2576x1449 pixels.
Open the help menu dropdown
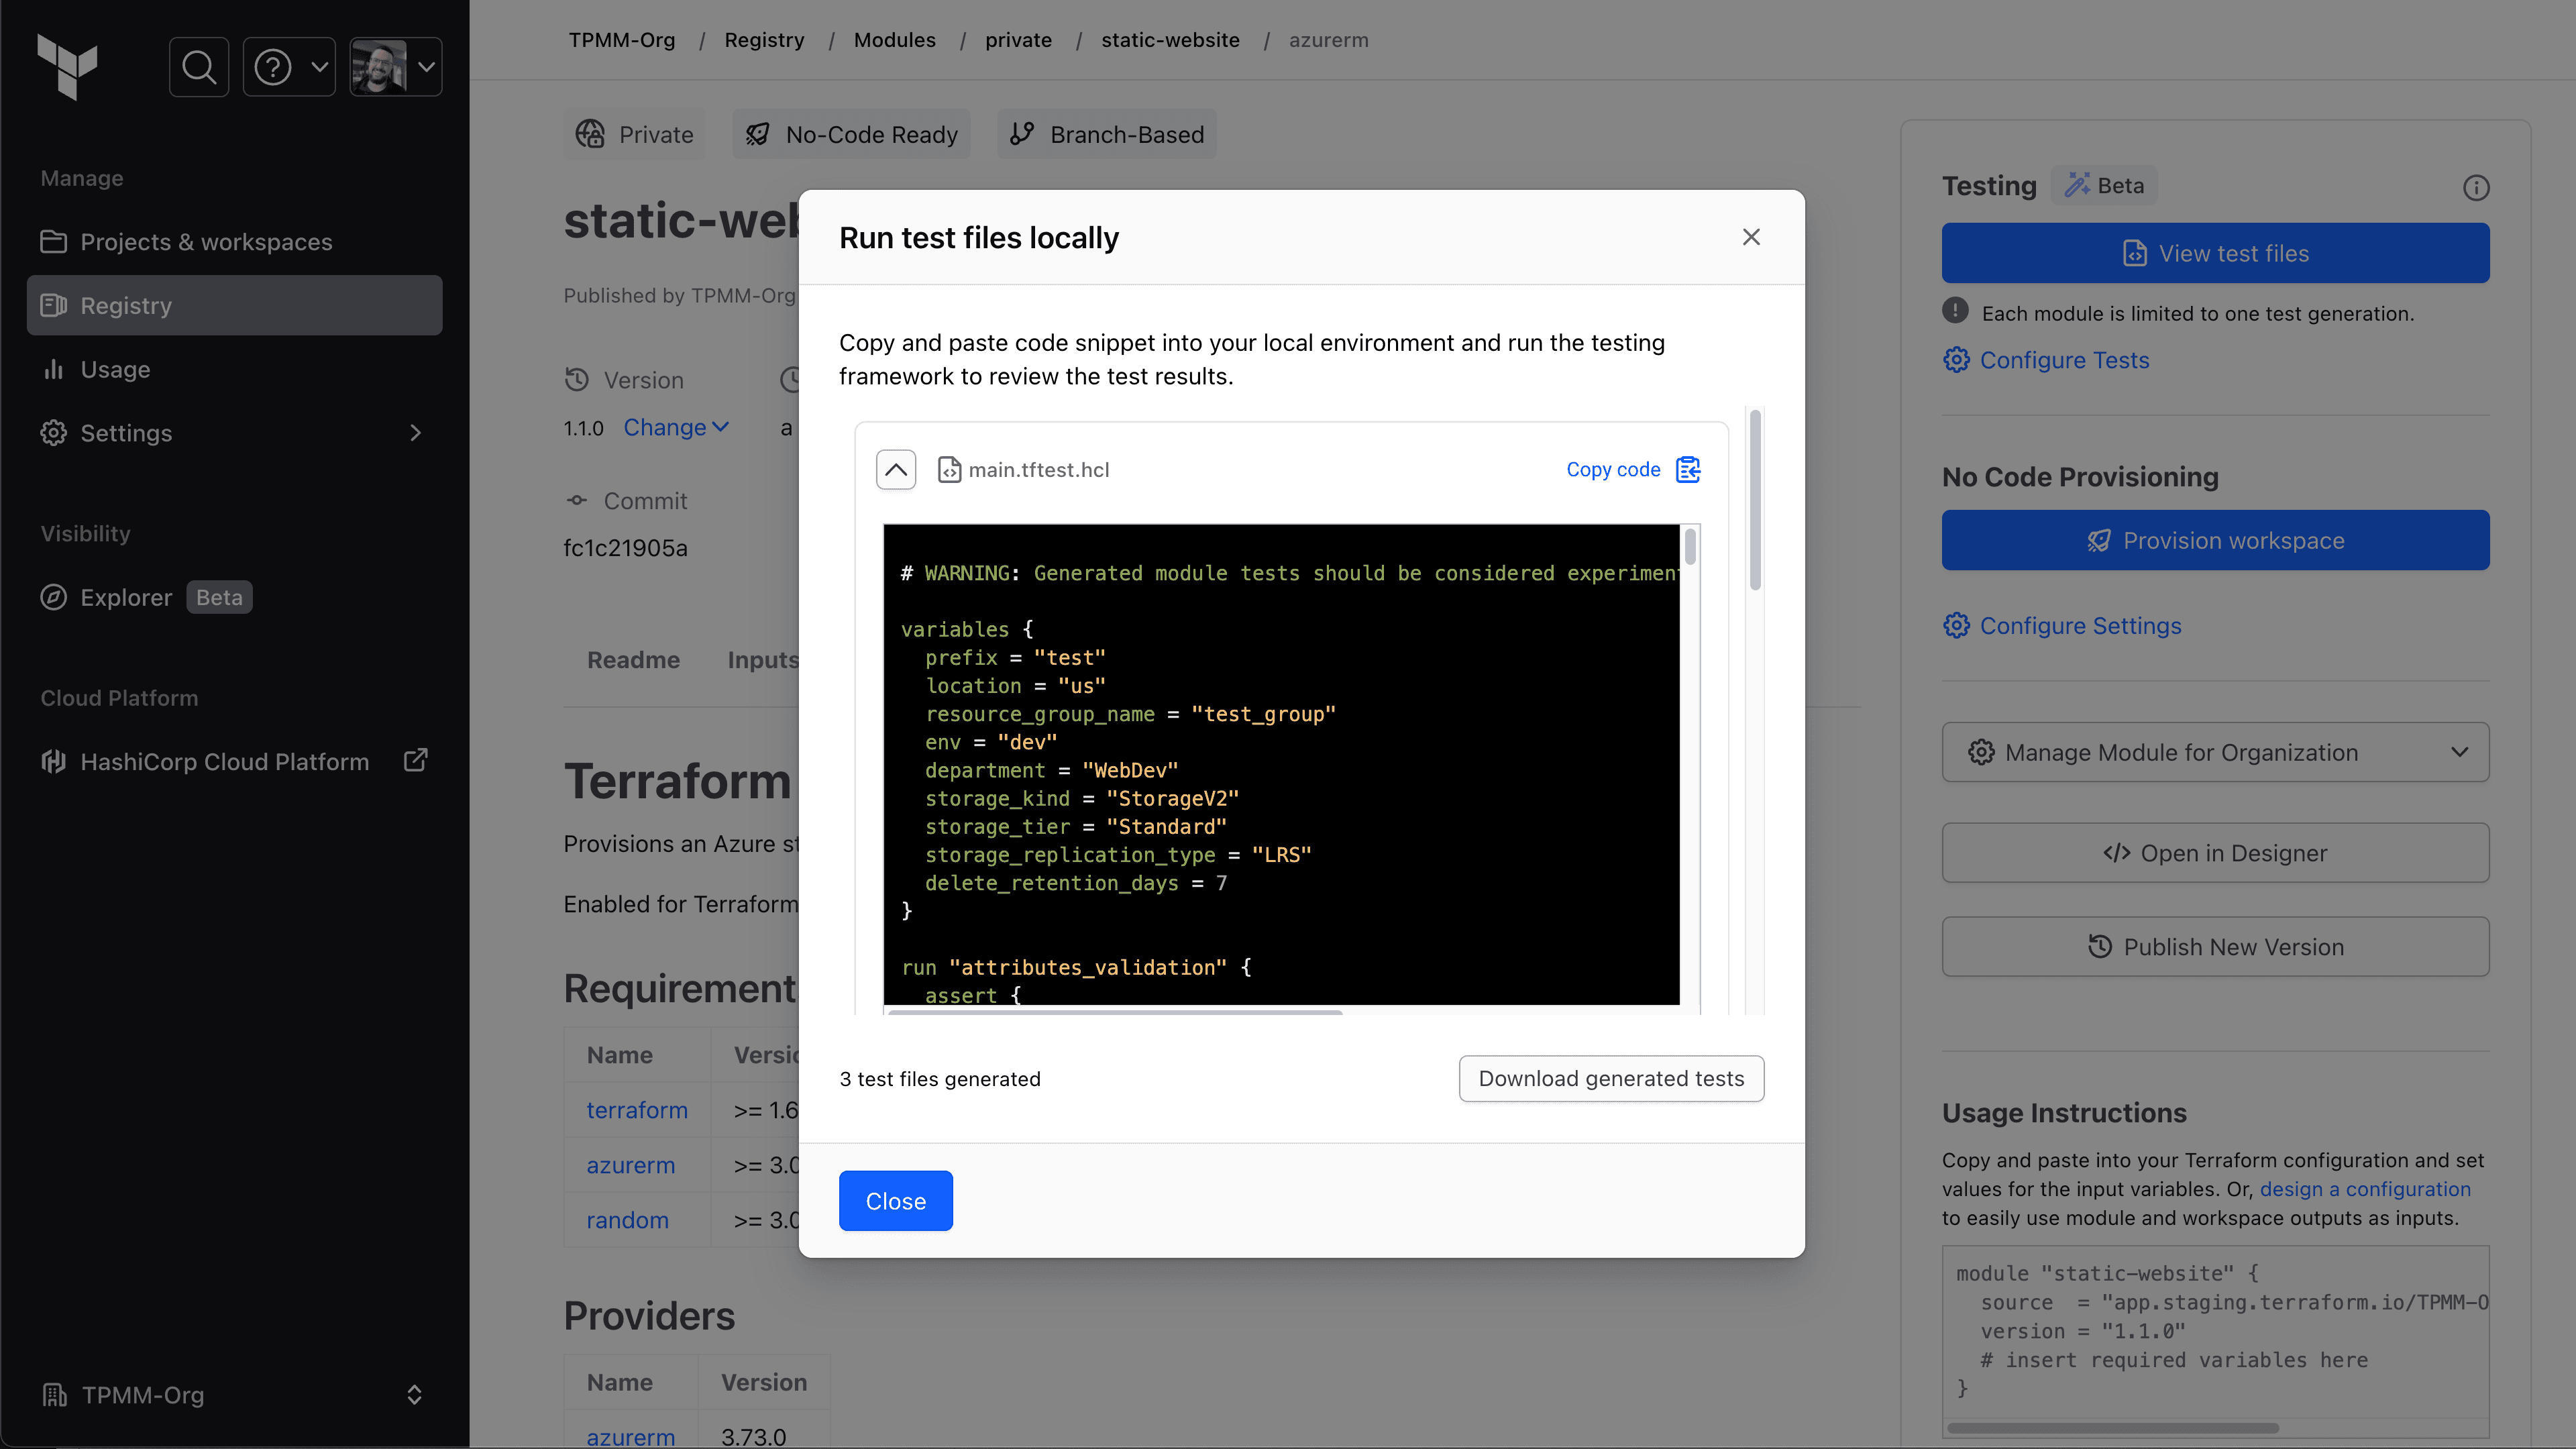coord(289,67)
